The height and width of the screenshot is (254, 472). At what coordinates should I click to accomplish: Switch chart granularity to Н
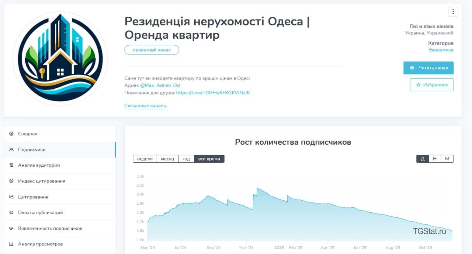click(435, 159)
